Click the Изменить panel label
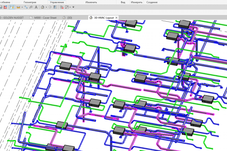Viewport: 227px width, 151px height. click(x=91, y=2)
